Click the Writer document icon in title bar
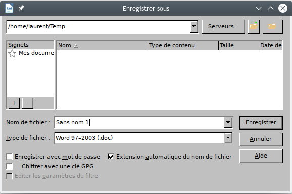Image resolution: width=292 pixels, height=194 pixels. click(9, 8)
